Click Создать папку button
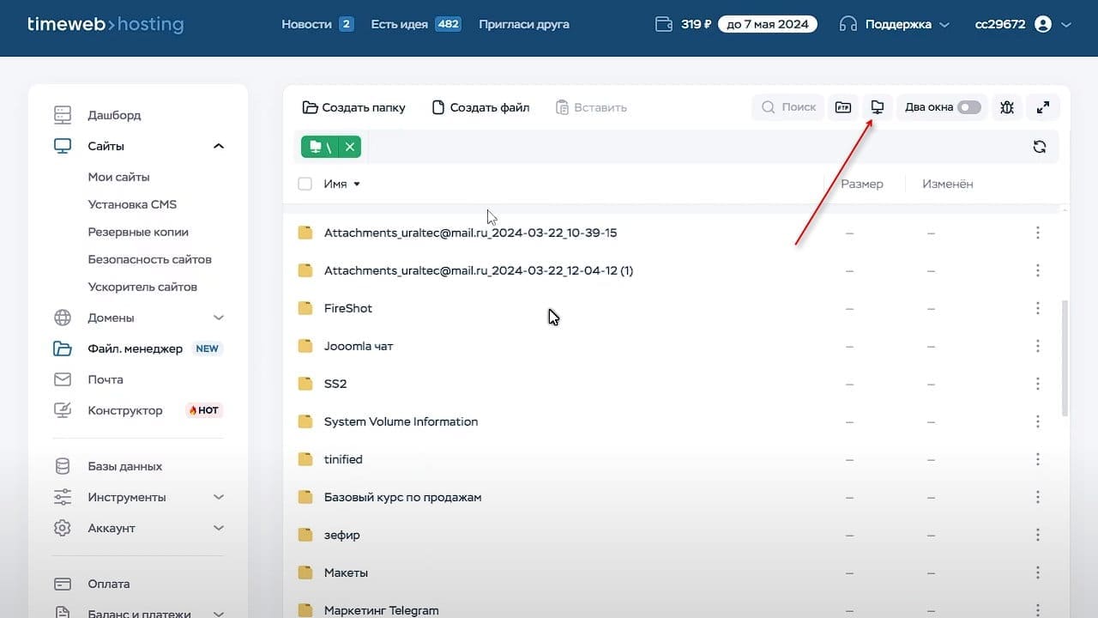The image size is (1098, 618). click(353, 107)
